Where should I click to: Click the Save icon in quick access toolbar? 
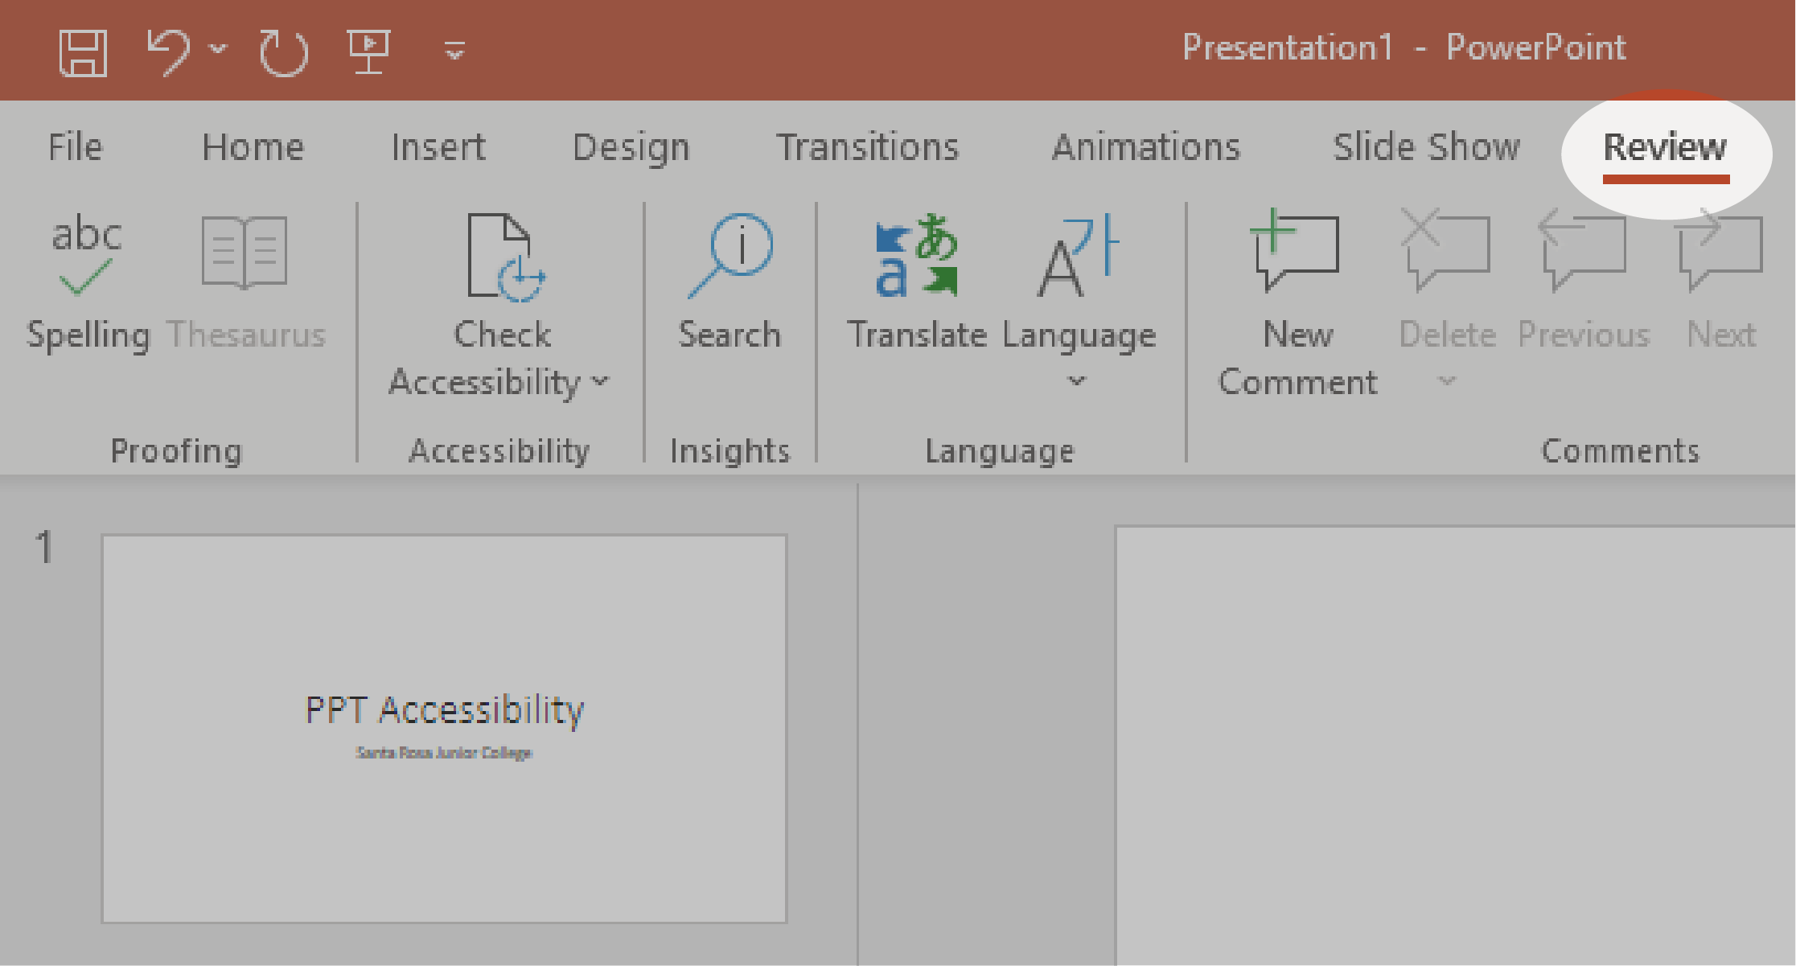coord(83,52)
